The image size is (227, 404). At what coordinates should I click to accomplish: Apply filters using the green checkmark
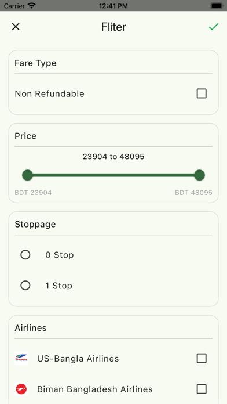point(214,27)
